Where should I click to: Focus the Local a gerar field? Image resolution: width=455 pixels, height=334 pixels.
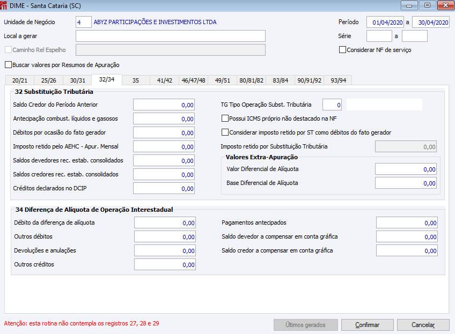tap(171, 36)
